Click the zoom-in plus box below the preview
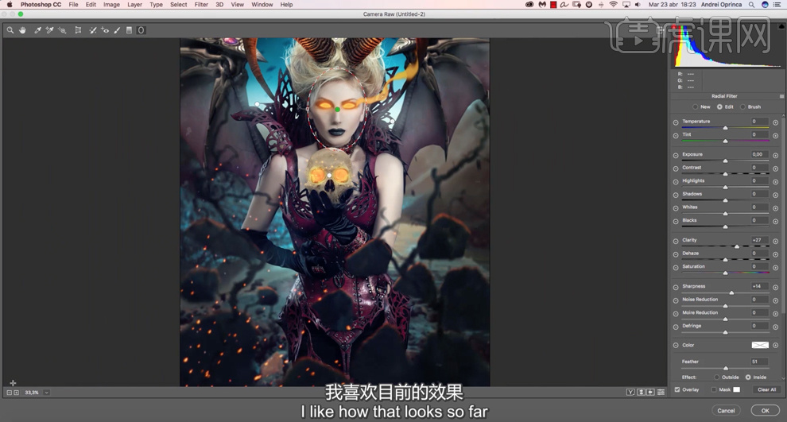787x422 pixels. 16,393
